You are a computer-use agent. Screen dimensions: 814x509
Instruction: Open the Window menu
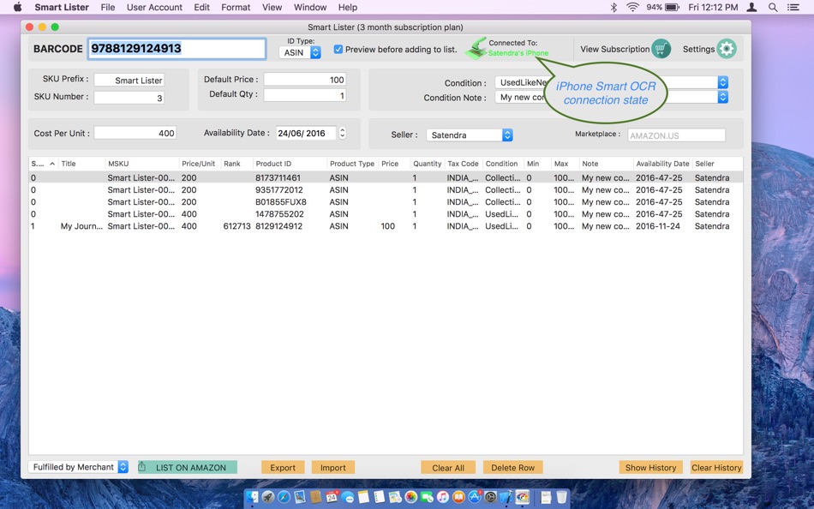(x=310, y=7)
